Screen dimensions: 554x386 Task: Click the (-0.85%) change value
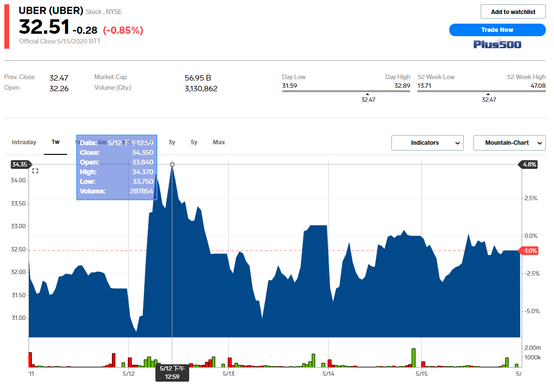pyautogui.click(x=123, y=30)
